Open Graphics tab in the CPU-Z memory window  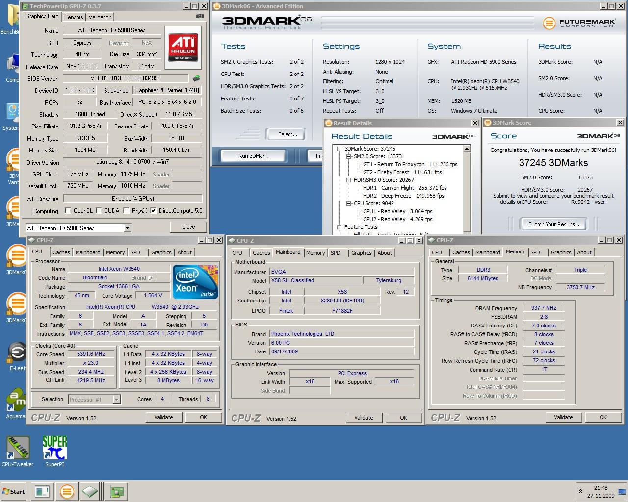coord(561,252)
